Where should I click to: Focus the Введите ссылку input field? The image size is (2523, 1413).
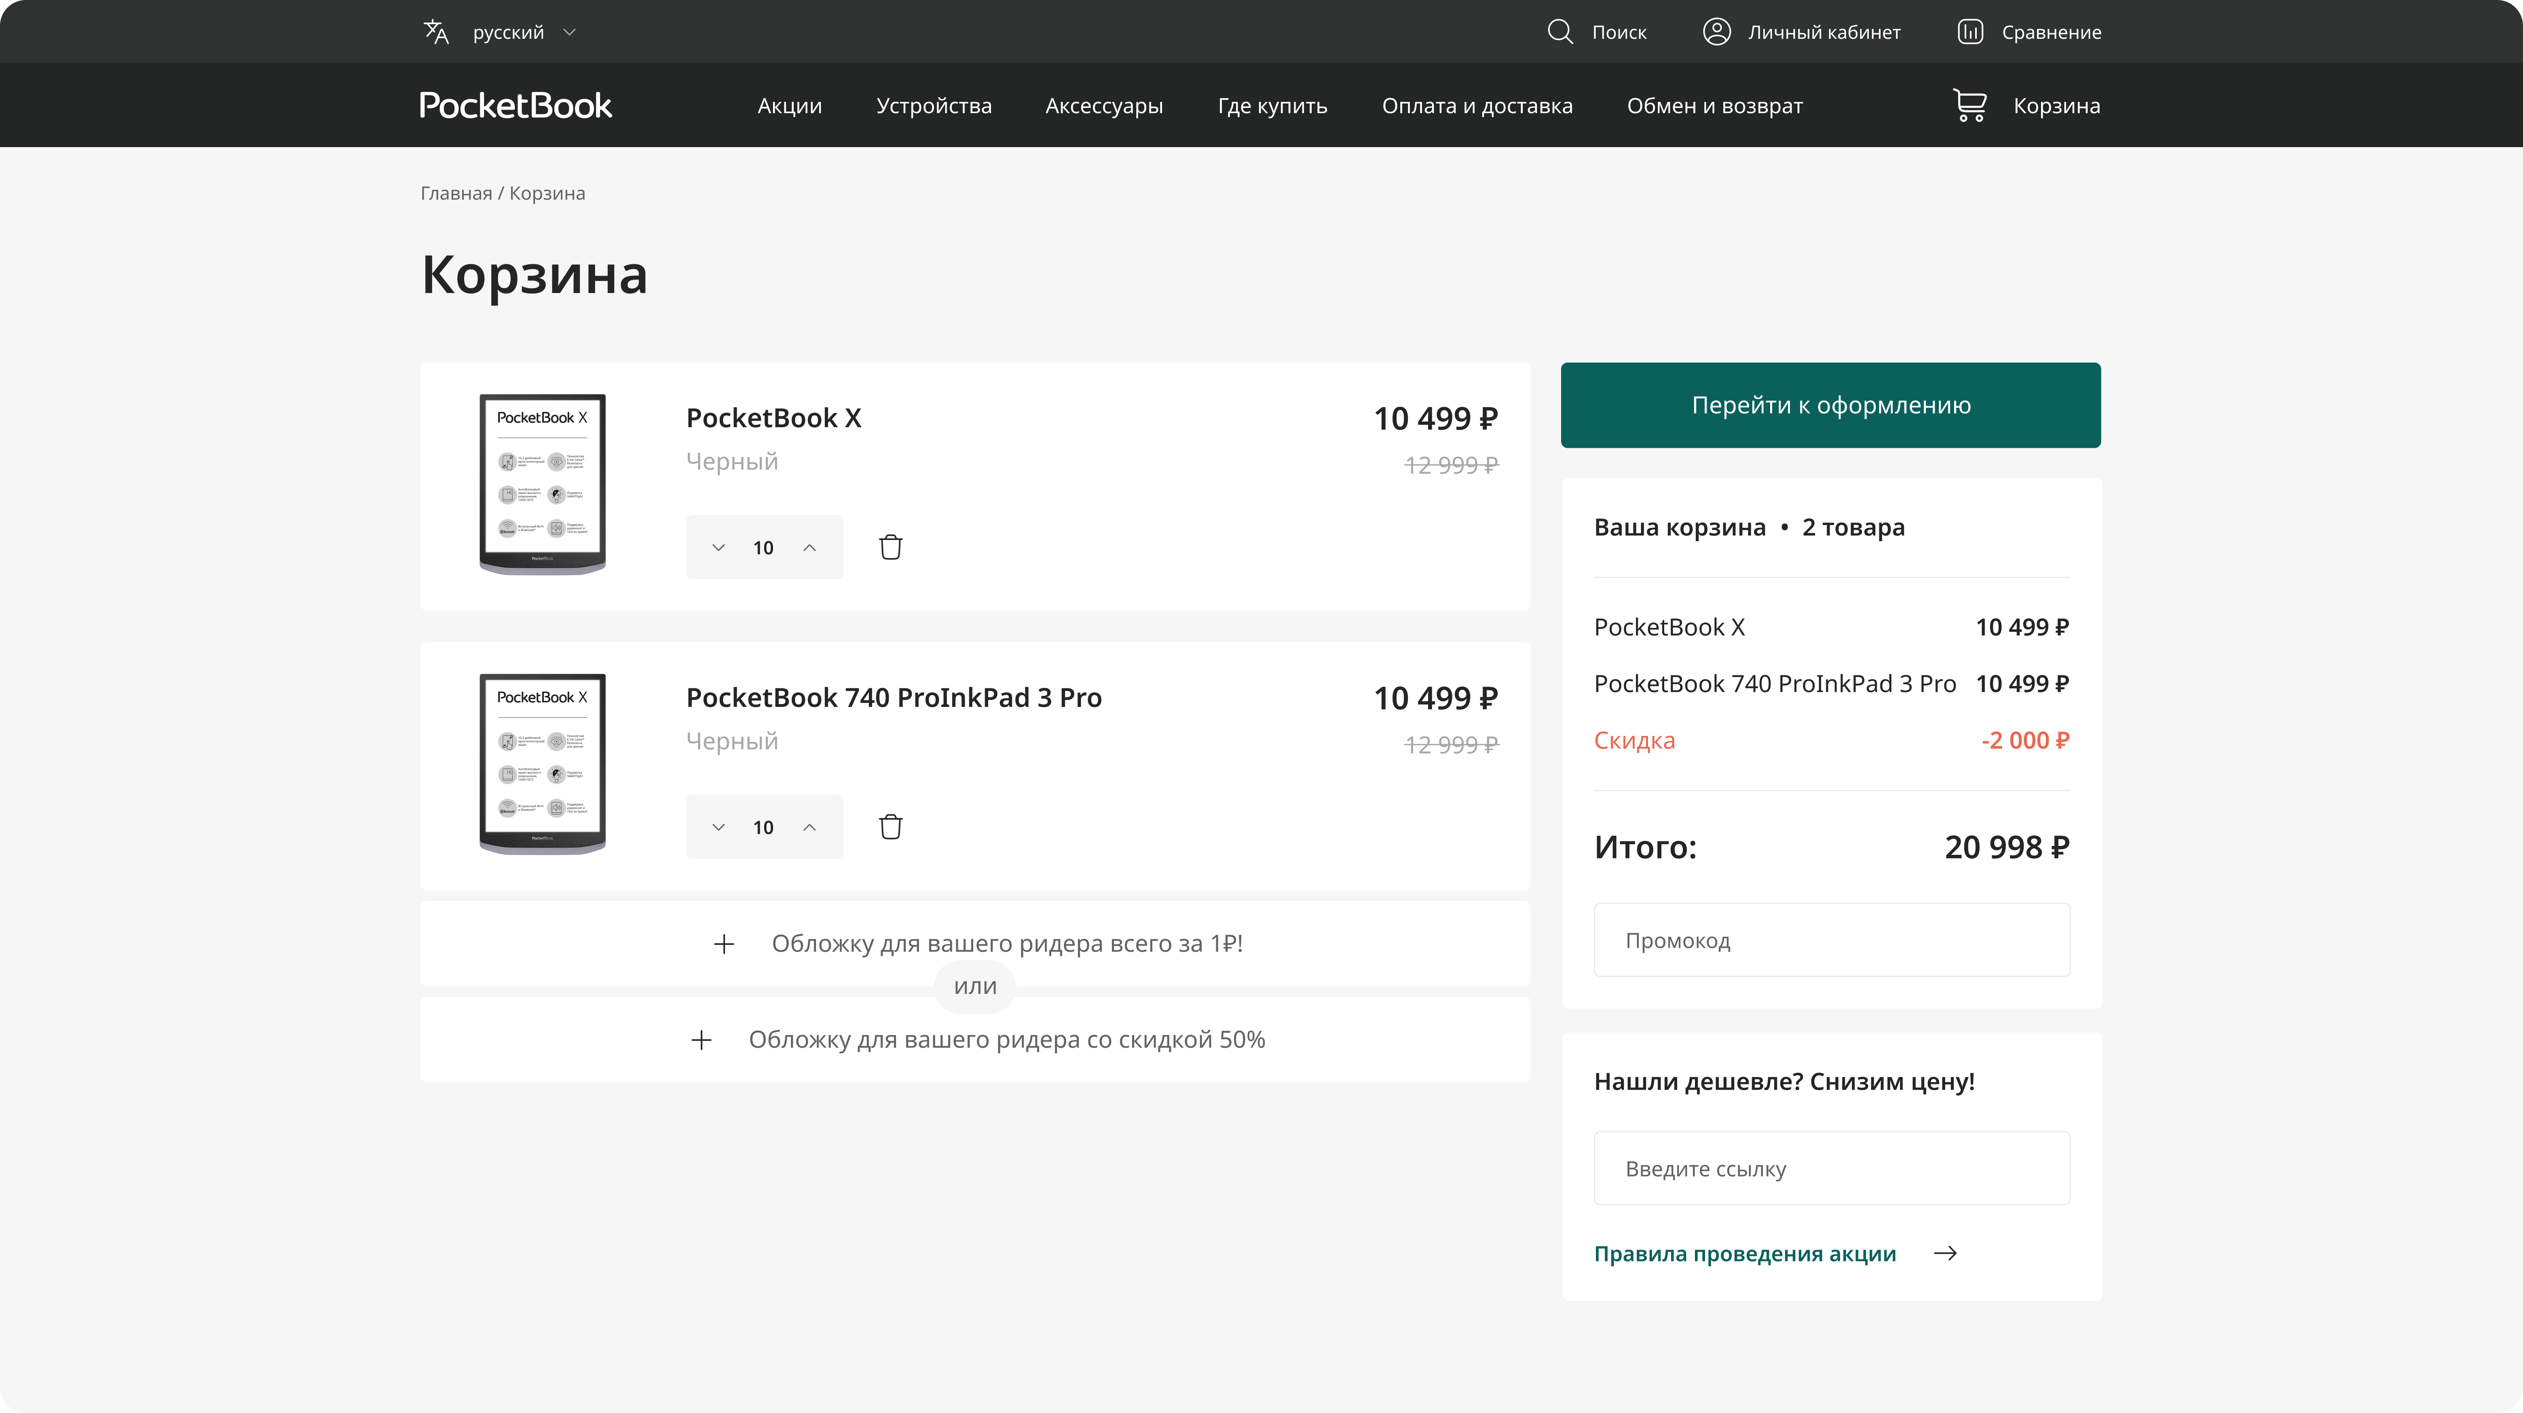(x=1832, y=1168)
